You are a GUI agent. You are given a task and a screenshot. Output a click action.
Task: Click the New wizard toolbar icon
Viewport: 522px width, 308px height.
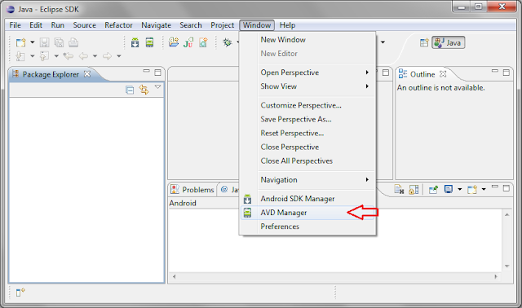pos(20,42)
